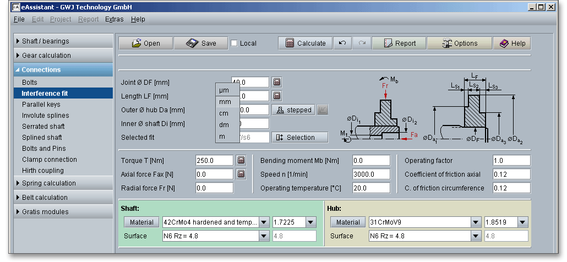
Task: Expand the Shaft / bearings section
Action: (63, 41)
